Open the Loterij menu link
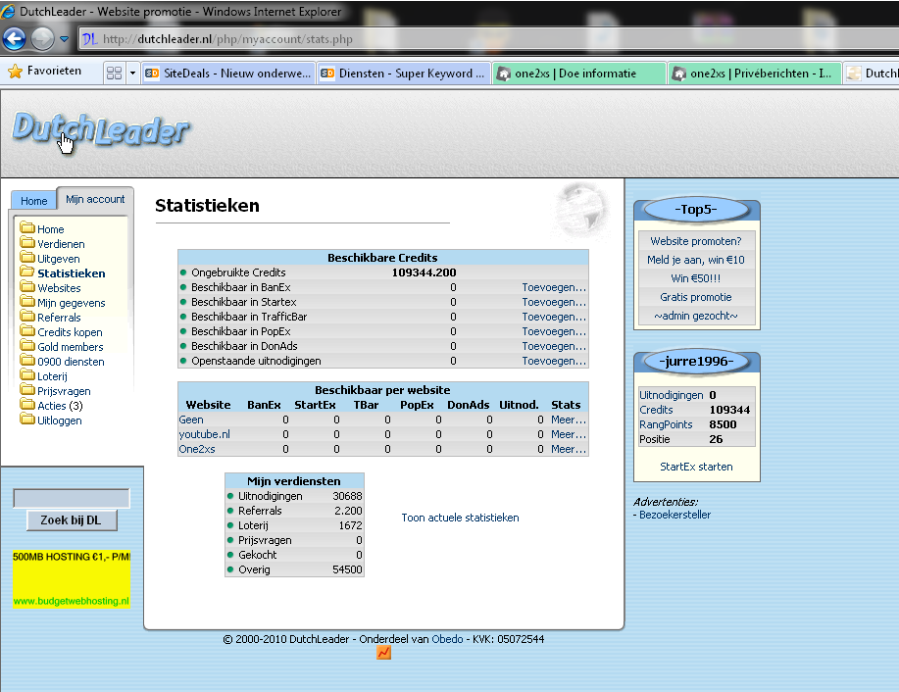Viewport: 899px width, 692px height. [52, 376]
